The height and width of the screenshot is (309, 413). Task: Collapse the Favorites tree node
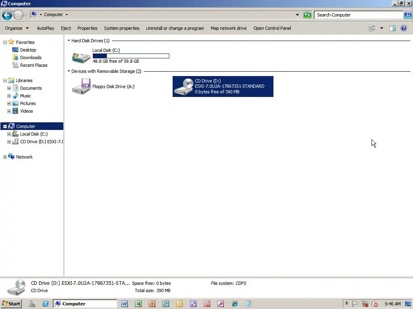point(5,42)
